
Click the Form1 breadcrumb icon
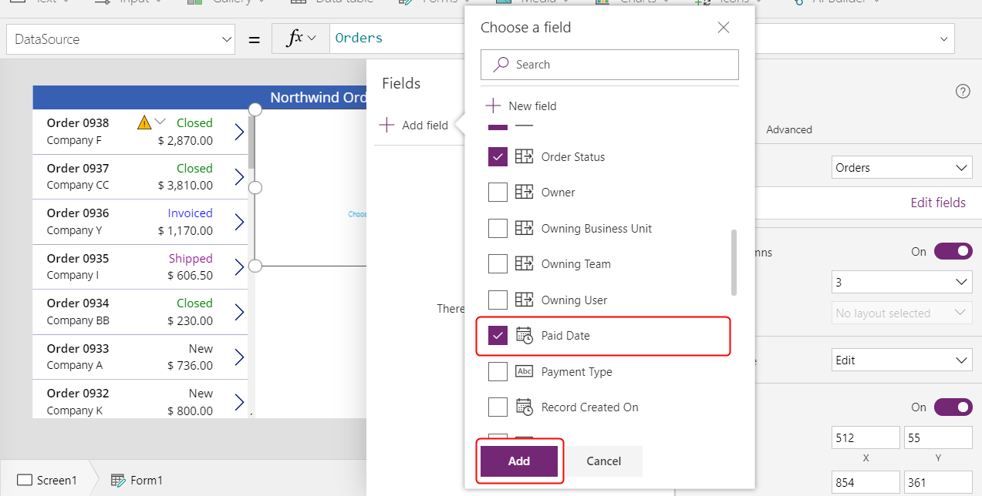118,481
